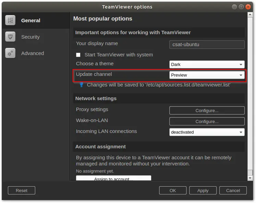Click Configure for Wake-on-LAN
This screenshot has height=203, width=256.
(207, 121)
